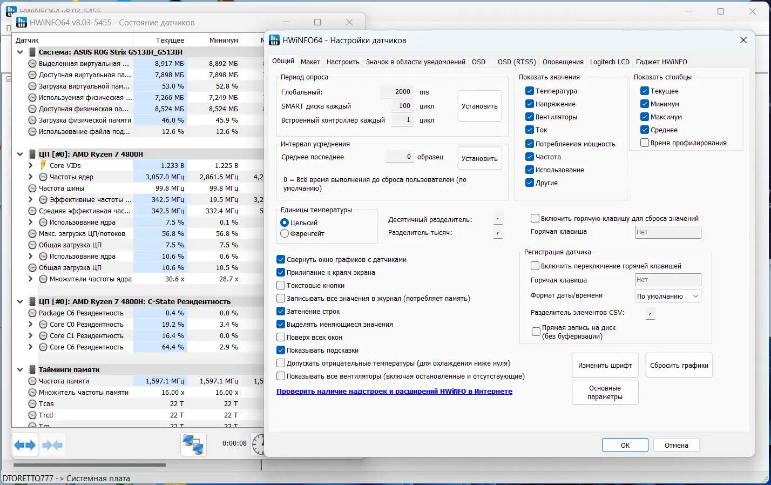
Task: Click the Глобальный polling period field
Action: [397, 92]
